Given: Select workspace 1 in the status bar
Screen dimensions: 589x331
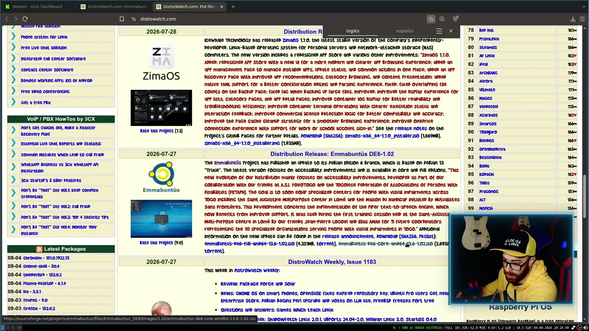Looking at the screenshot, I should point(2,327).
